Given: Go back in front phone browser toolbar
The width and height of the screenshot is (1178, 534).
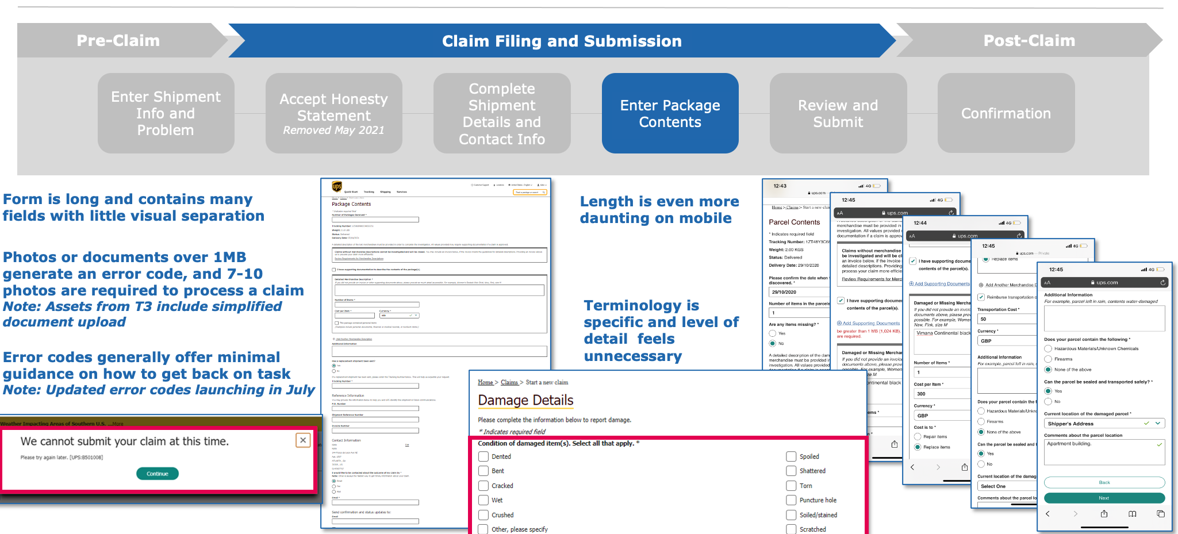Looking at the screenshot, I should pyautogui.click(x=1047, y=514).
